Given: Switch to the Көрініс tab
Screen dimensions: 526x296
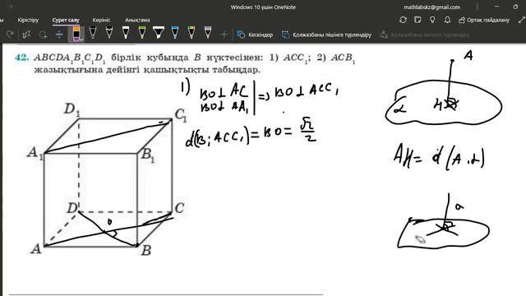Looking at the screenshot, I should click(x=101, y=20).
